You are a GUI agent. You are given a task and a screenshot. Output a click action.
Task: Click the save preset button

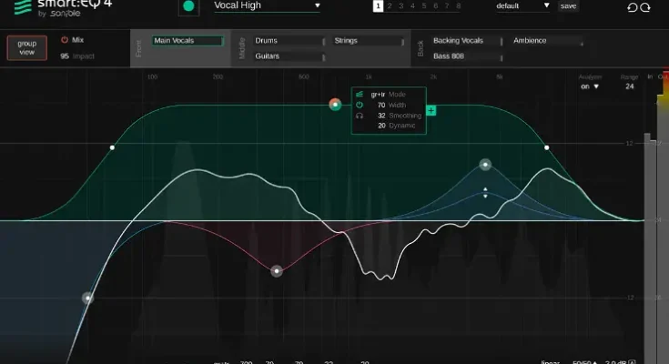(x=567, y=6)
